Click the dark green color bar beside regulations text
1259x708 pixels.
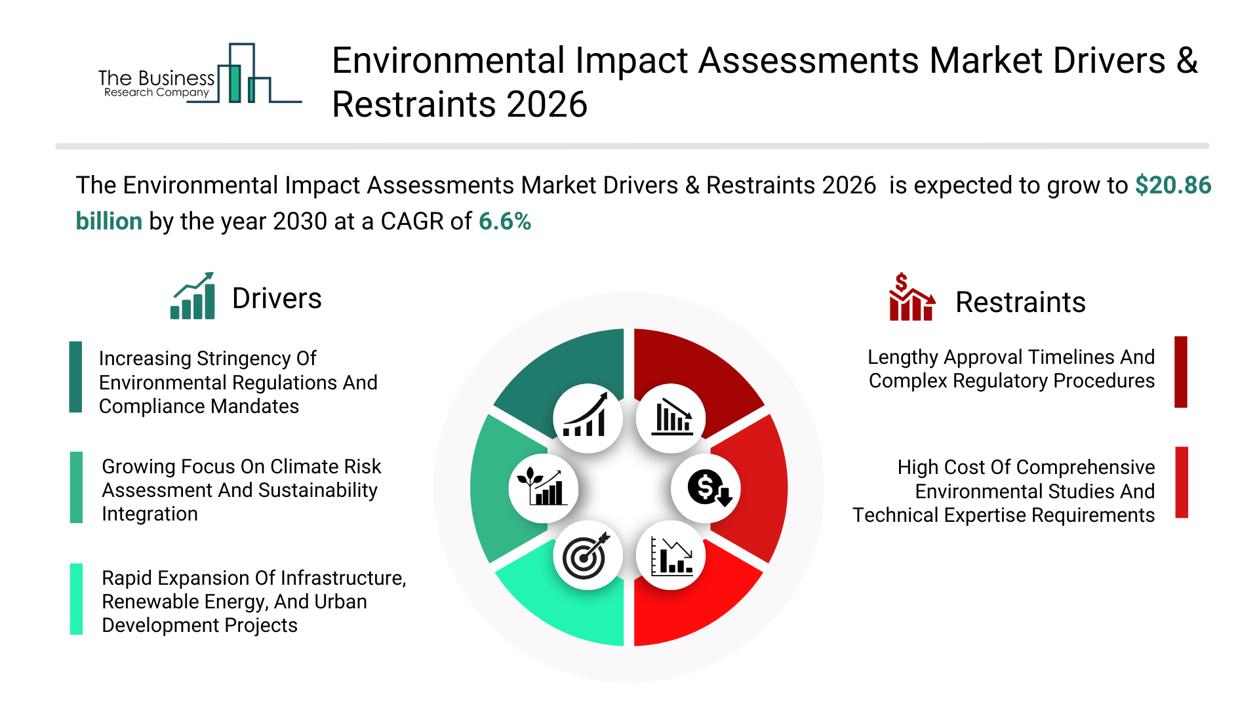[x=75, y=377]
